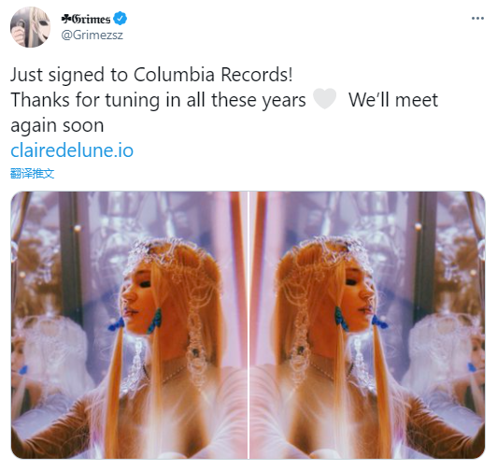Open the Grimes profile avatar

(x=31, y=27)
